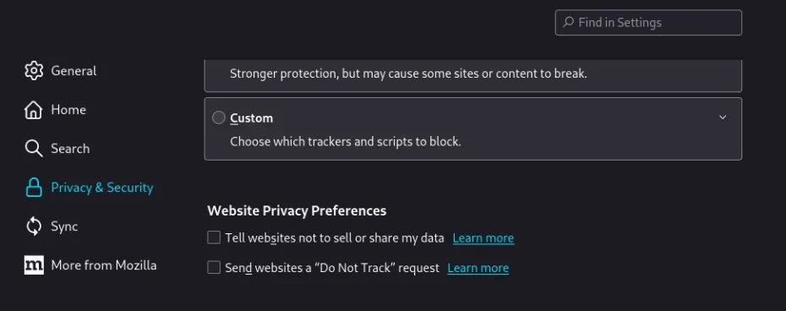Go to the Search settings category
786x311 pixels.
70,149
